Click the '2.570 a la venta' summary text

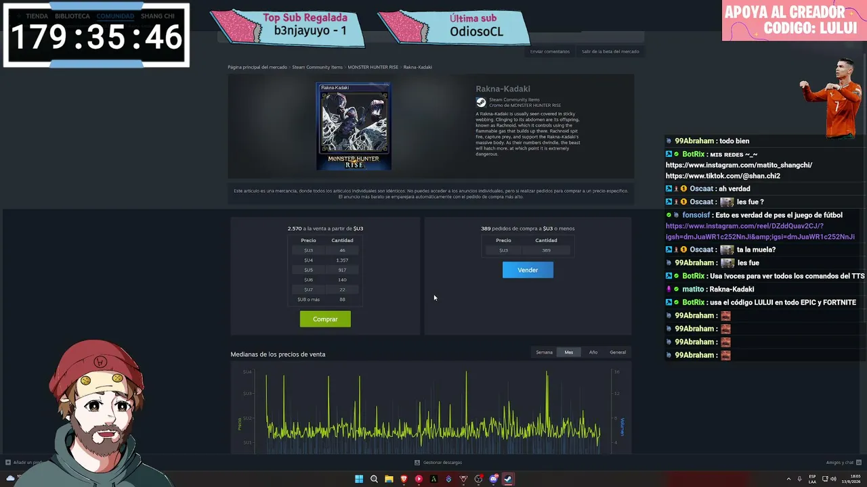[x=325, y=229]
